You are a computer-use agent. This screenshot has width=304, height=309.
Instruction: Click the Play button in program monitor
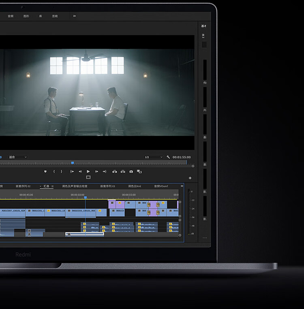(88, 171)
